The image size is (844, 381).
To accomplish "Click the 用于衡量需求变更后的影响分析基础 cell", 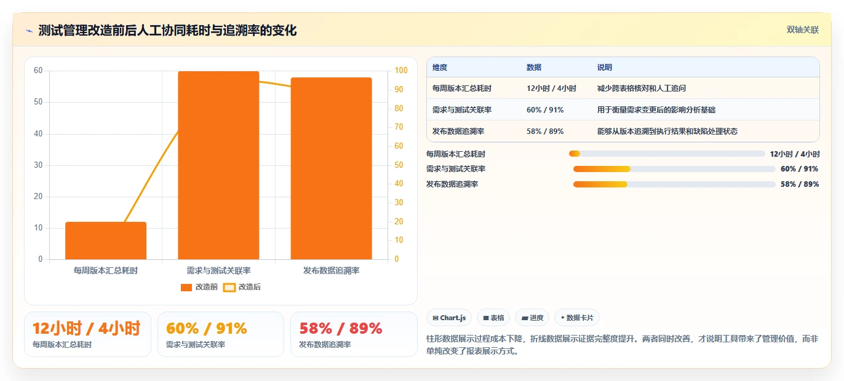I will [656, 110].
